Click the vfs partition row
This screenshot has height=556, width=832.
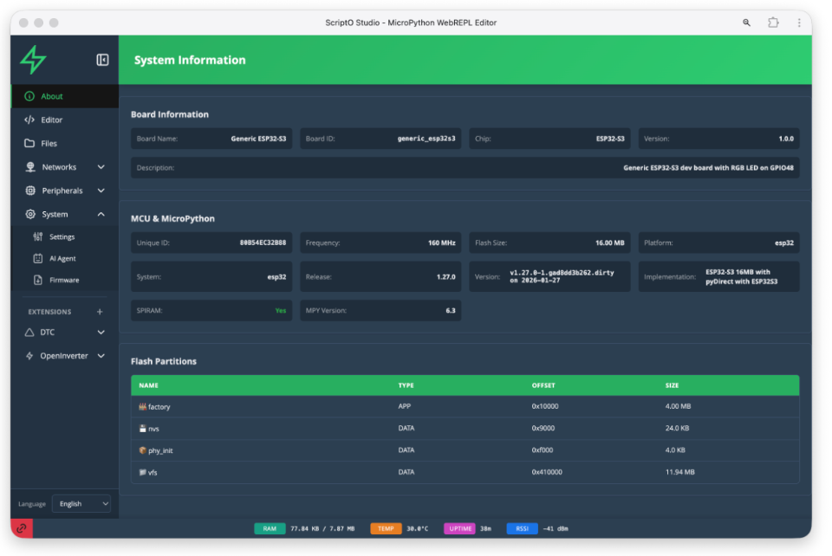pyautogui.click(x=465, y=472)
